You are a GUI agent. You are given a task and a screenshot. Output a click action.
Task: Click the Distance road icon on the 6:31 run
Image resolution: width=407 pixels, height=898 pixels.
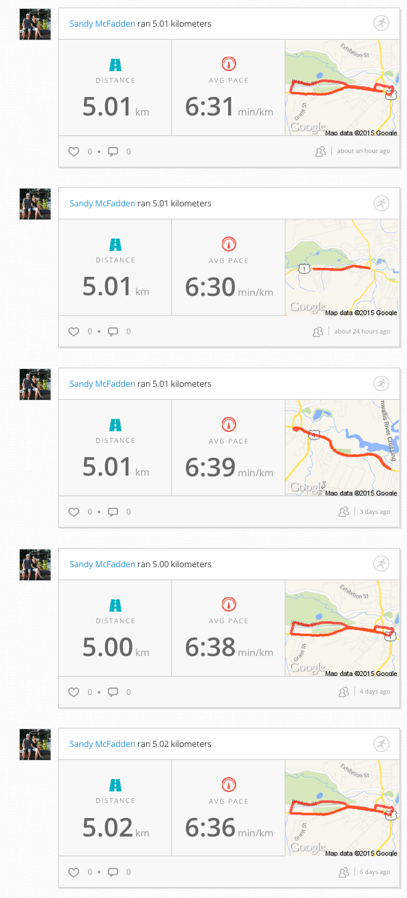tap(115, 63)
